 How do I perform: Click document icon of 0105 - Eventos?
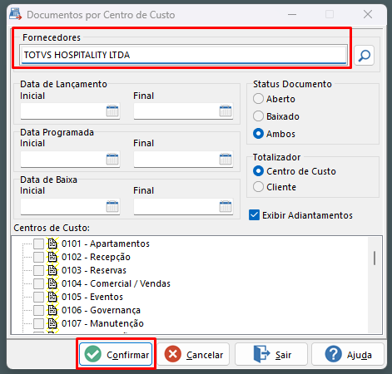tap(52, 297)
